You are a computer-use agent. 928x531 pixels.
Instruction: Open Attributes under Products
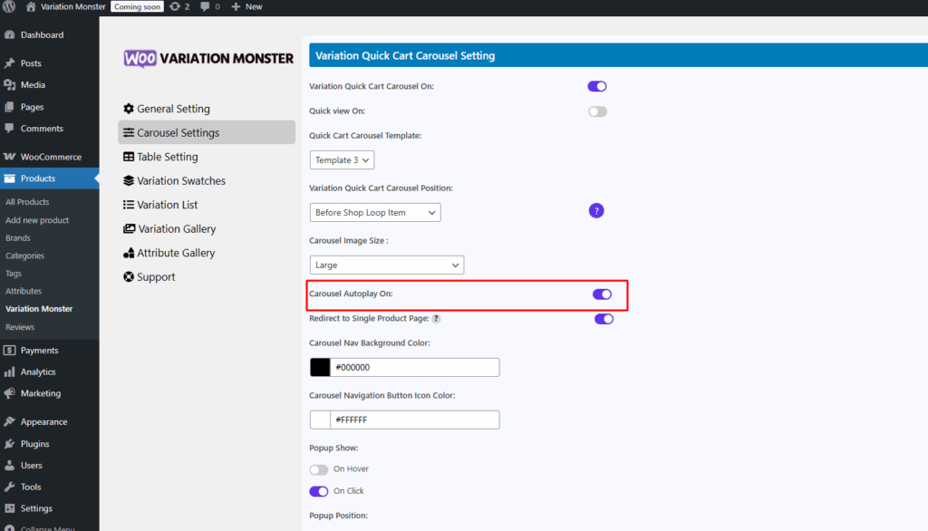tap(24, 291)
